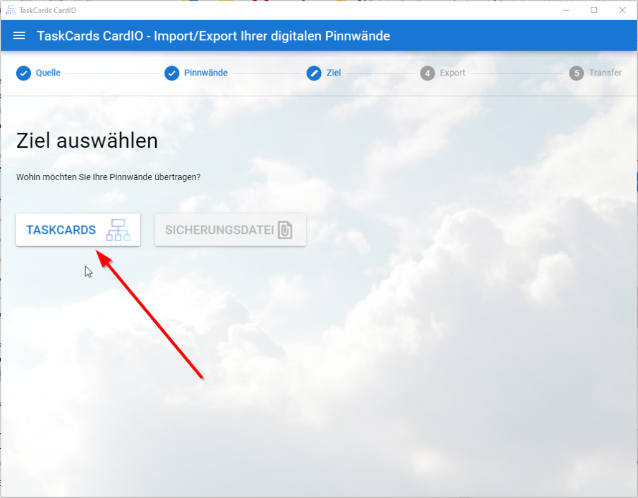
Task: Select step 4 Export in the stepper
Action: (x=443, y=74)
